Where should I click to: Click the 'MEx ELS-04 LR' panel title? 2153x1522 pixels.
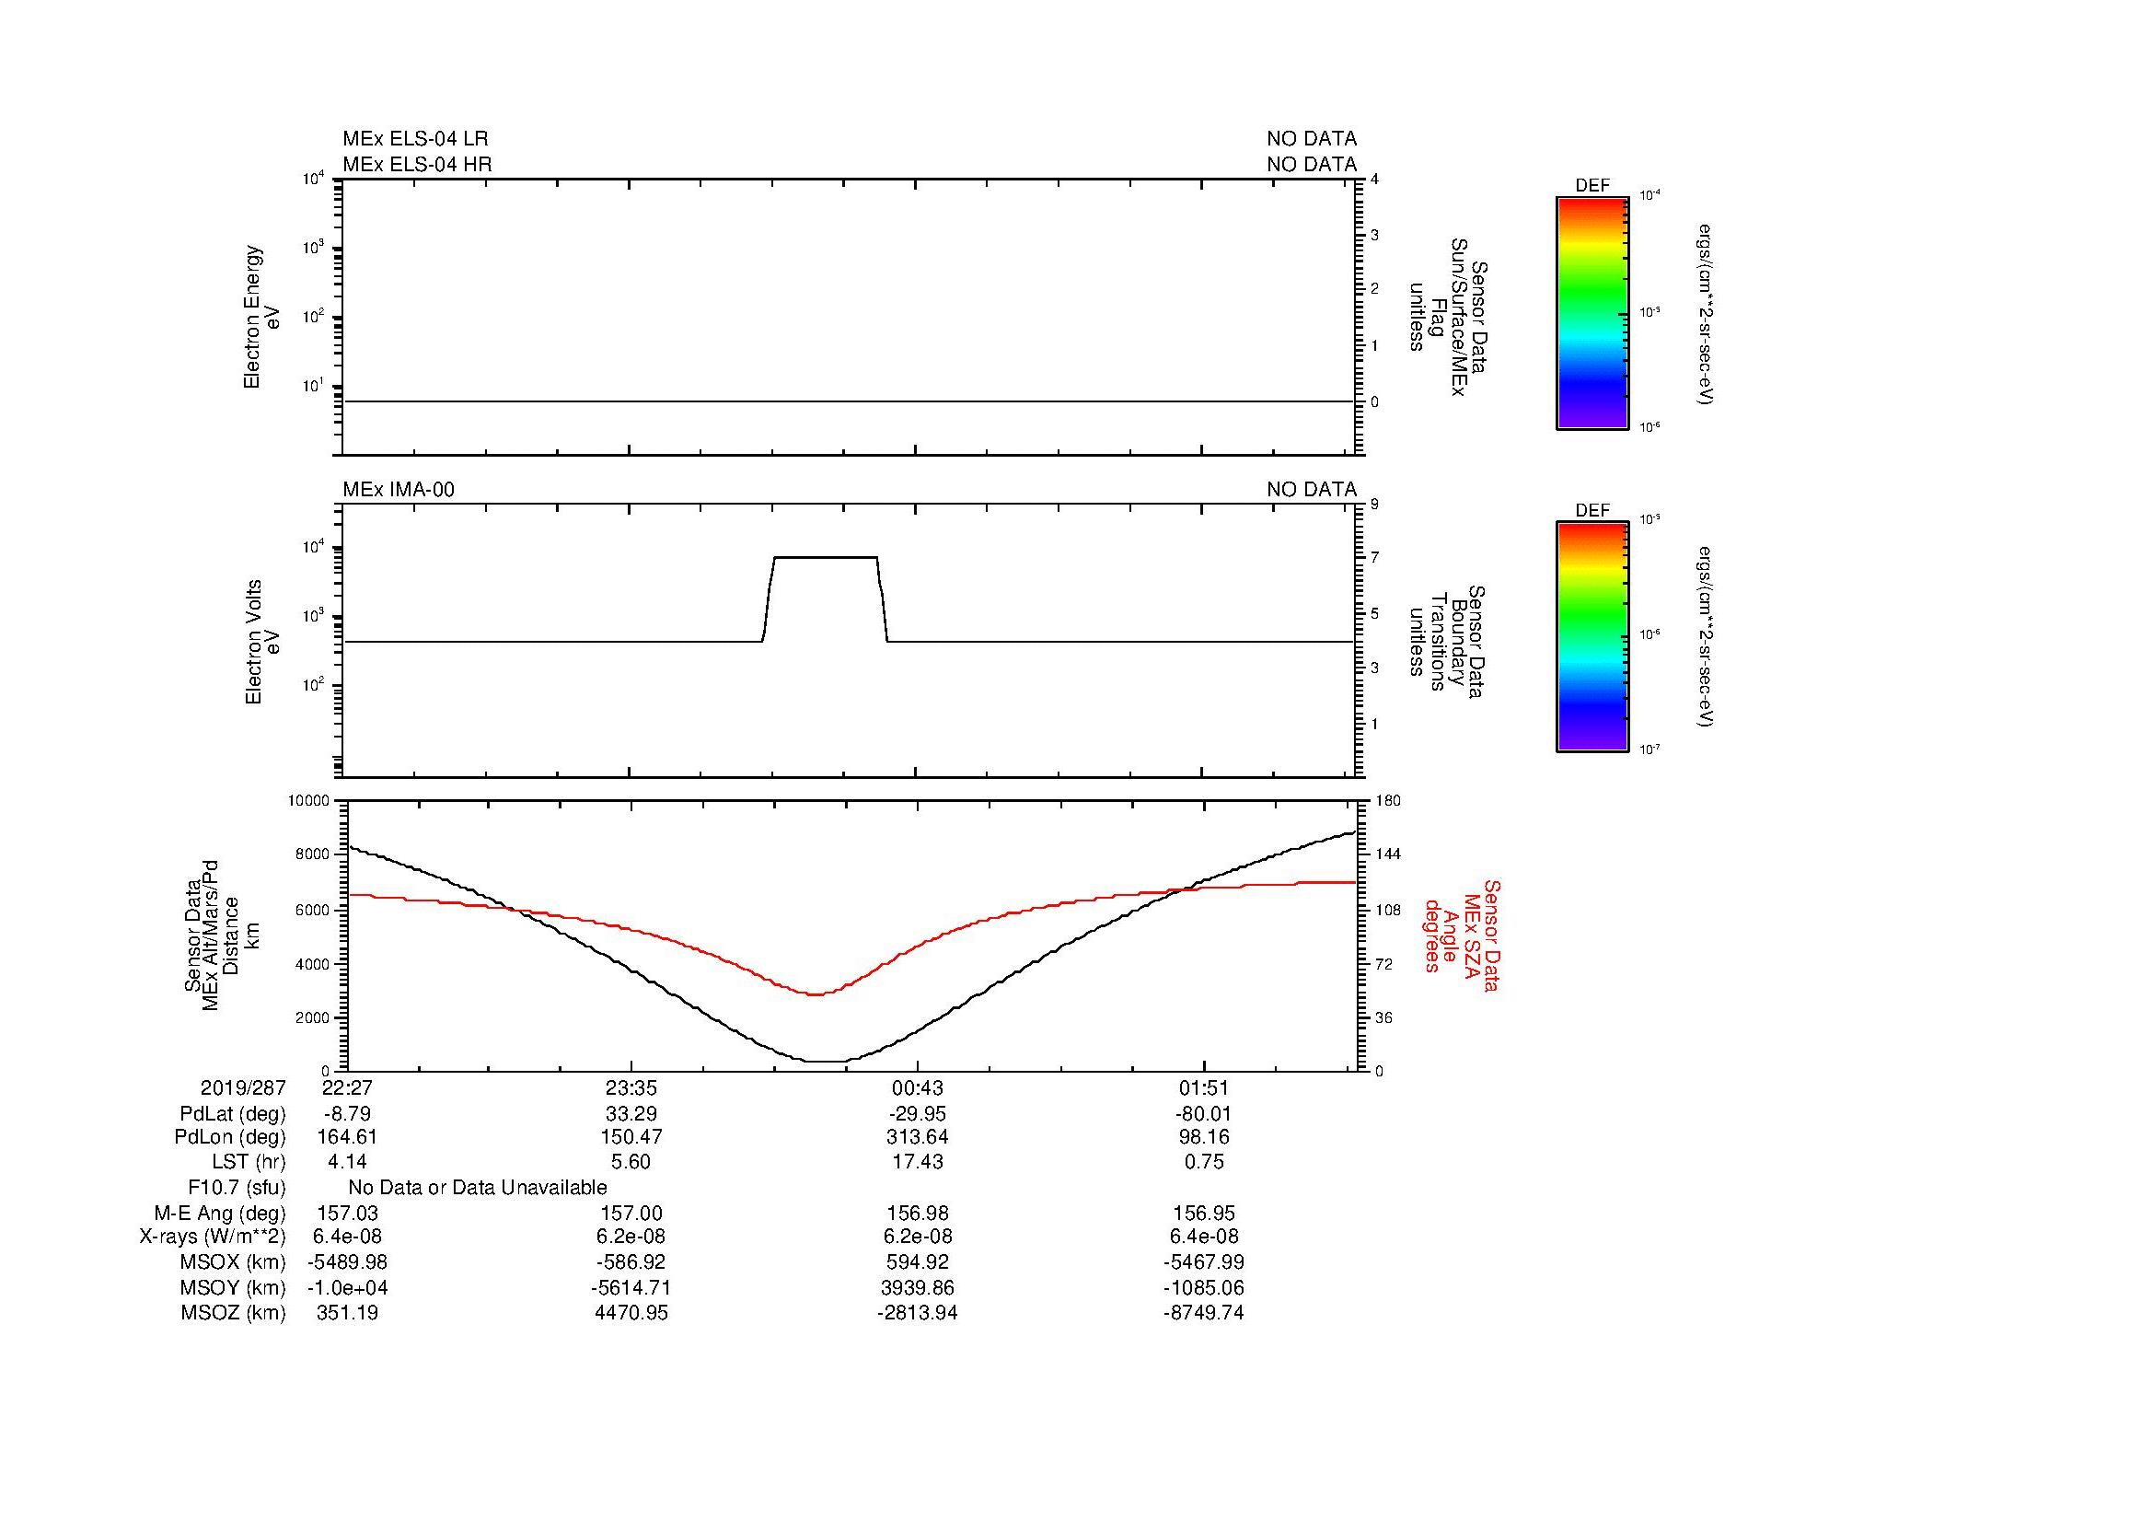[x=415, y=139]
